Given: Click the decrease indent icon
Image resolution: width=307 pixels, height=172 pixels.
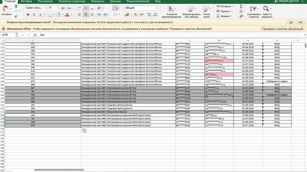Looking at the screenshot, I should [x=99, y=14].
